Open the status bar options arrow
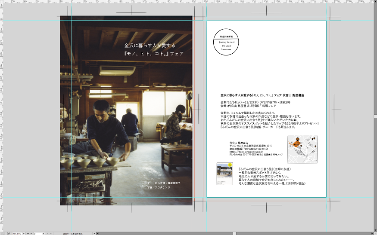Viewport: 377px width, 235px height. click(94, 233)
